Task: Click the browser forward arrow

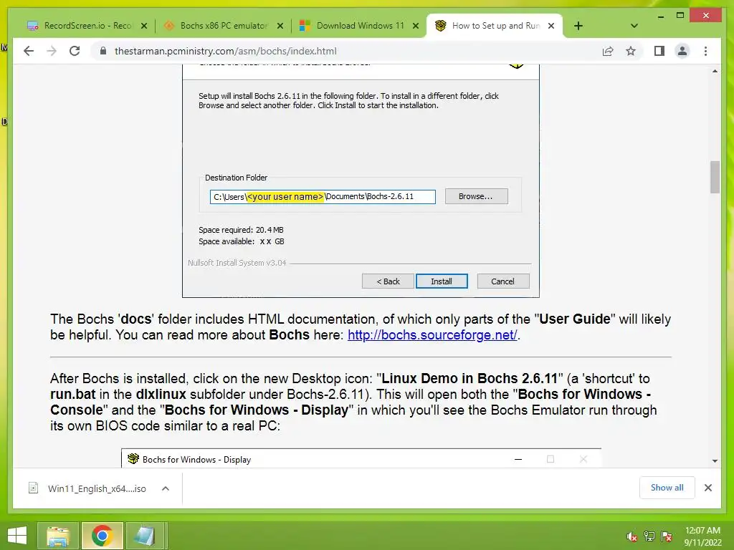Action: click(52, 51)
